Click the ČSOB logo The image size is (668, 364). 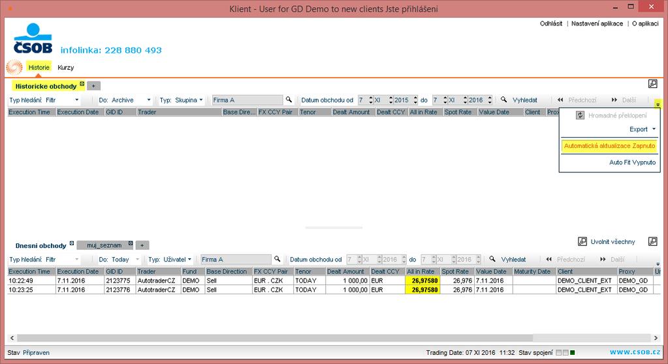[33, 38]
